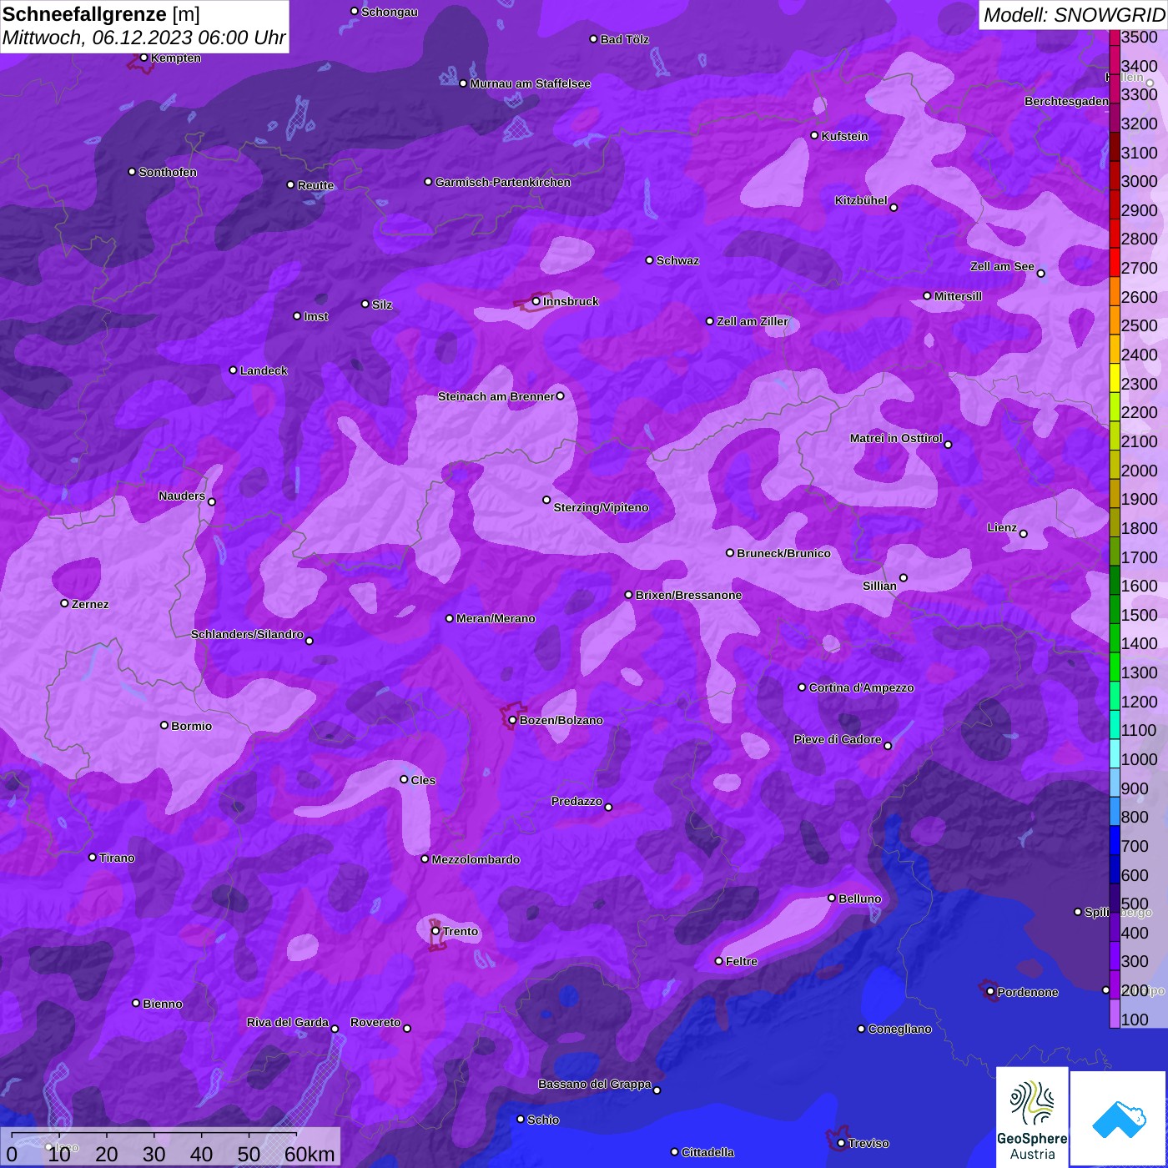Select the Tirano location marker

tap(93, 857)
